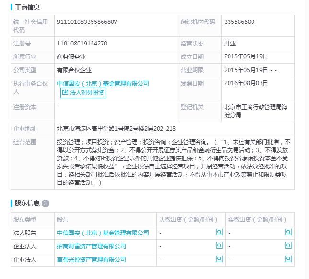Click the 发照日期 label
Viewport: 309px width, 279px height.
point(192,84)
